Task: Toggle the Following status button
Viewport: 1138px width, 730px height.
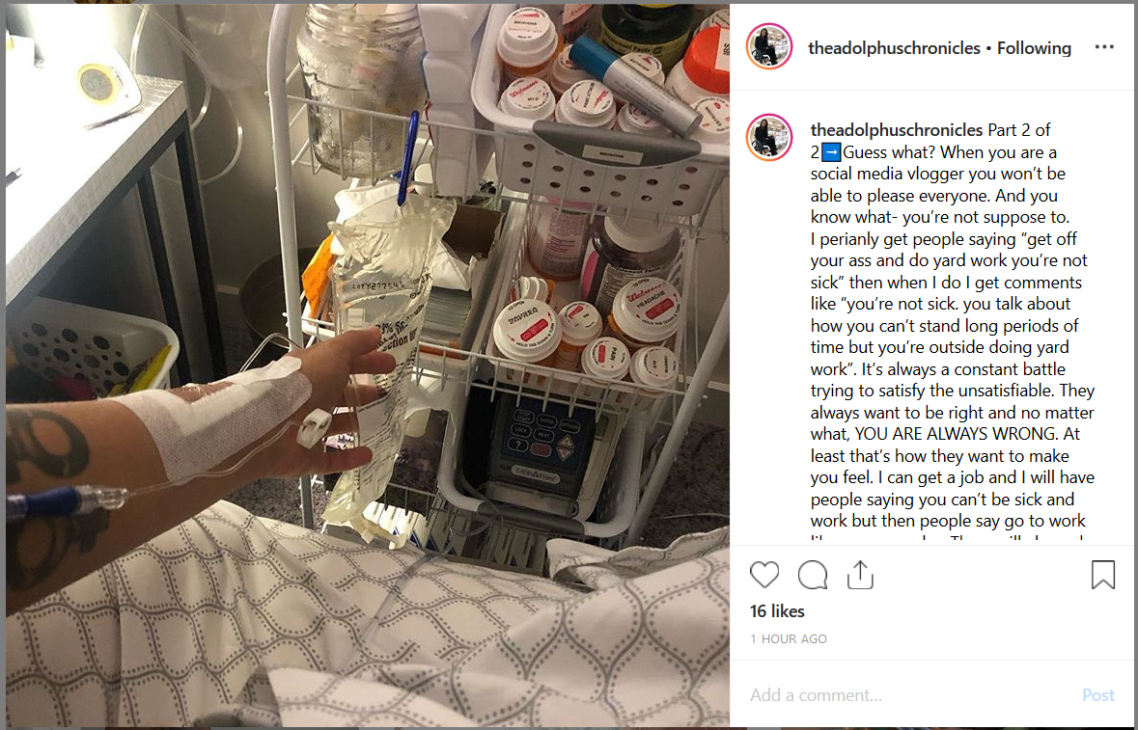Action: [1034, 48]
